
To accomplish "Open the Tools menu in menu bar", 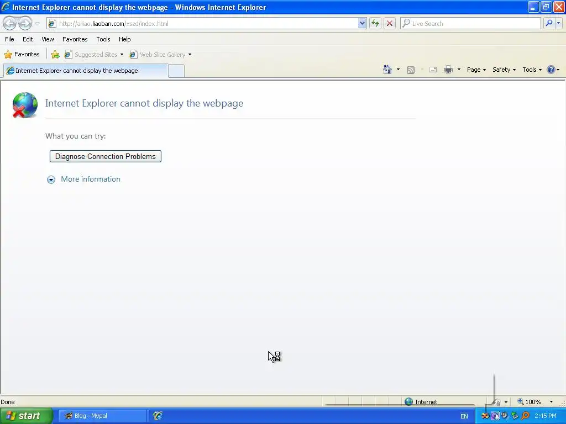I will coord(103,39).
